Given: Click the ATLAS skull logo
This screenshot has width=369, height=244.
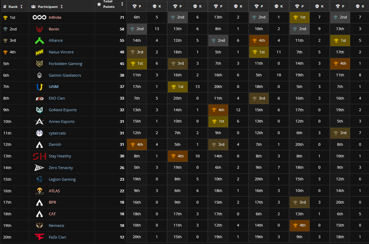Looking at the screenshot, I should (39, 191).
